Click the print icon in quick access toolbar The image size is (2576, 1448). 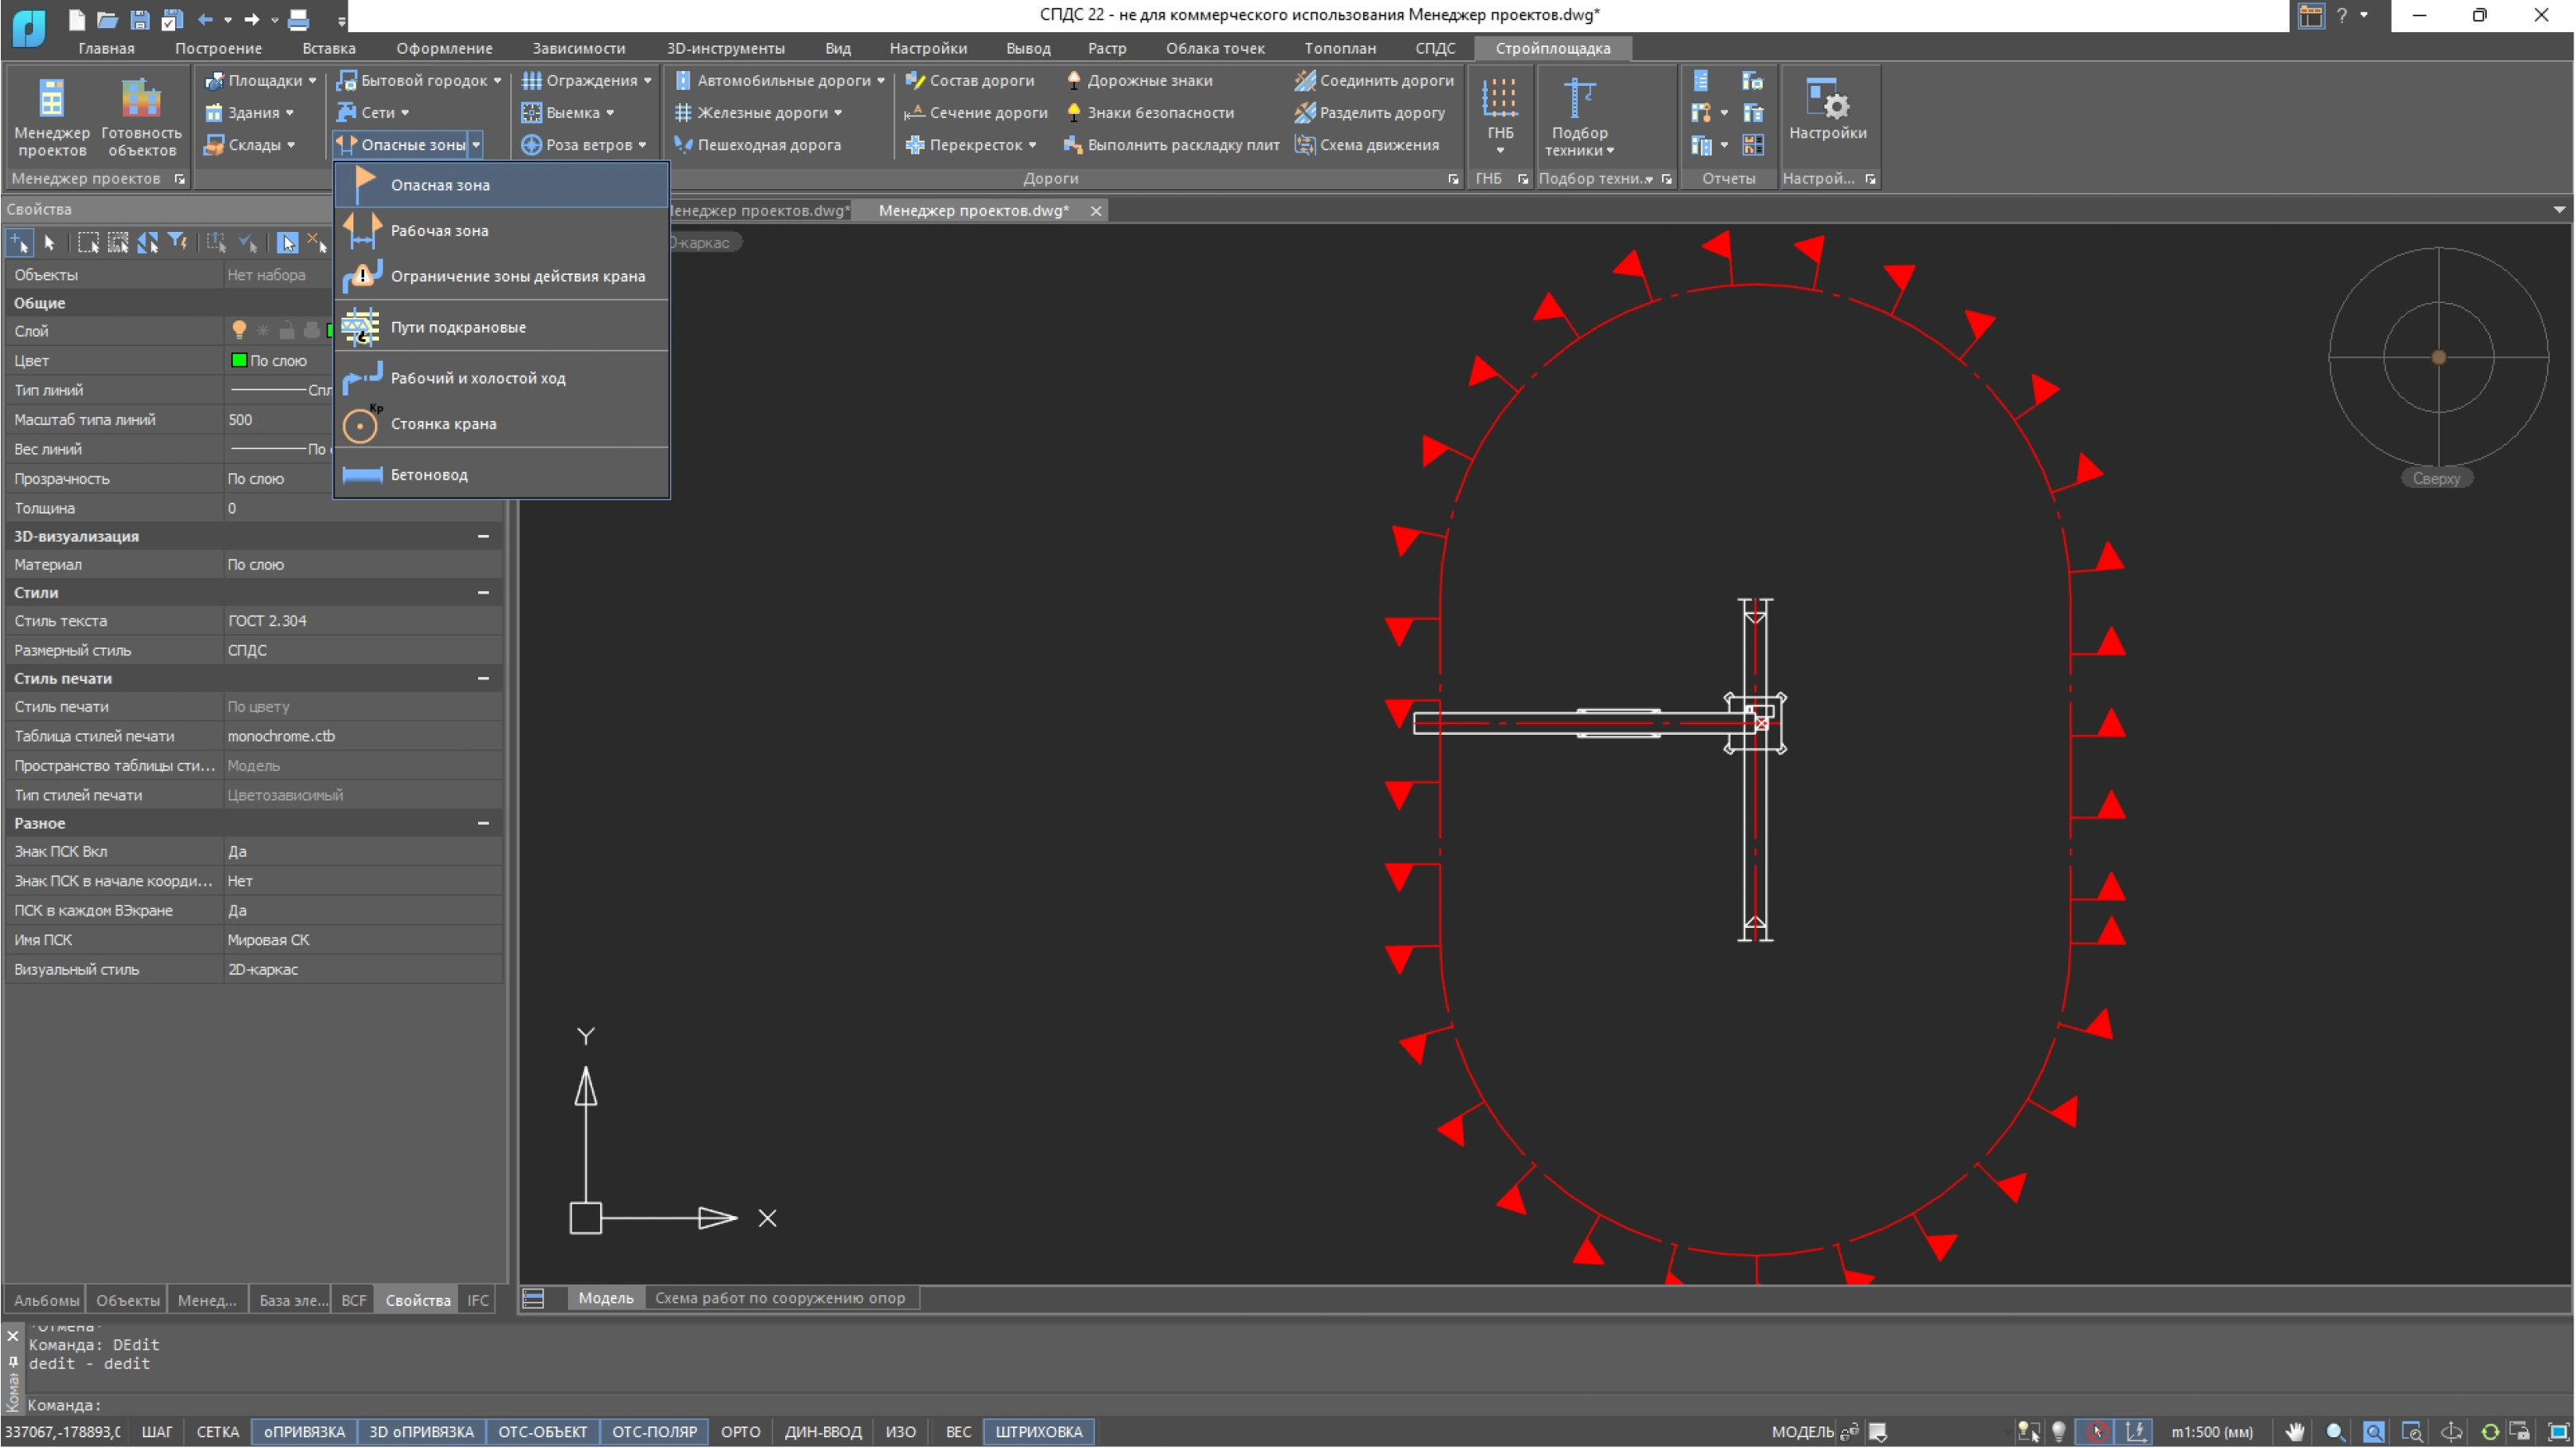298,19
